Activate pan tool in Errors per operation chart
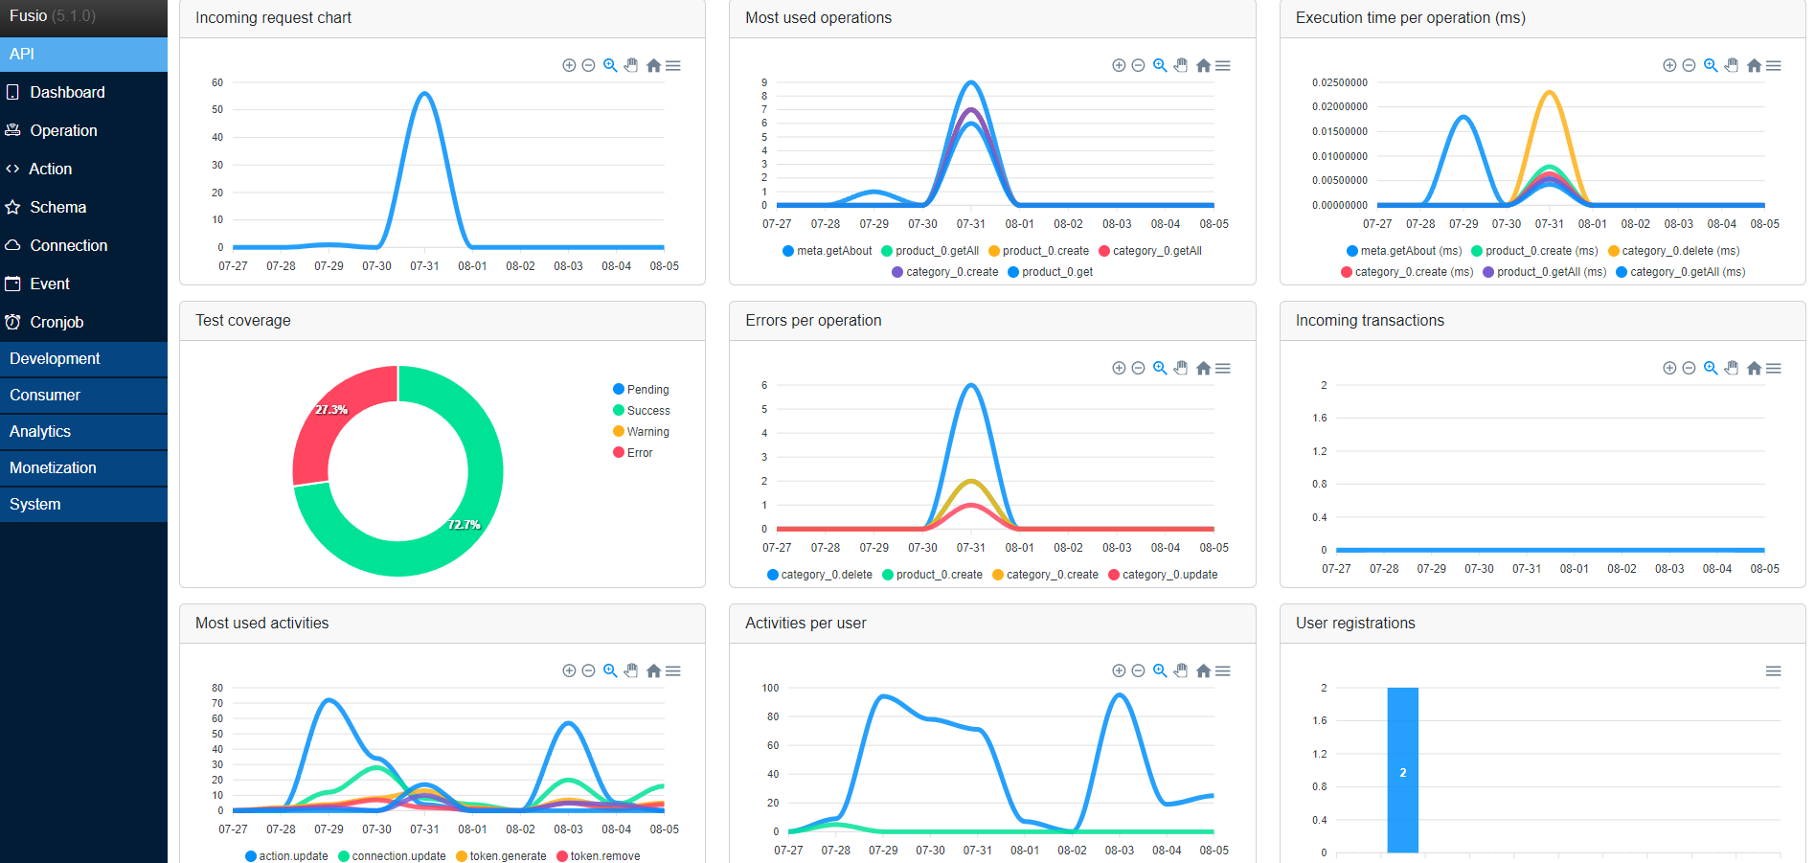 click(1181, 368)
